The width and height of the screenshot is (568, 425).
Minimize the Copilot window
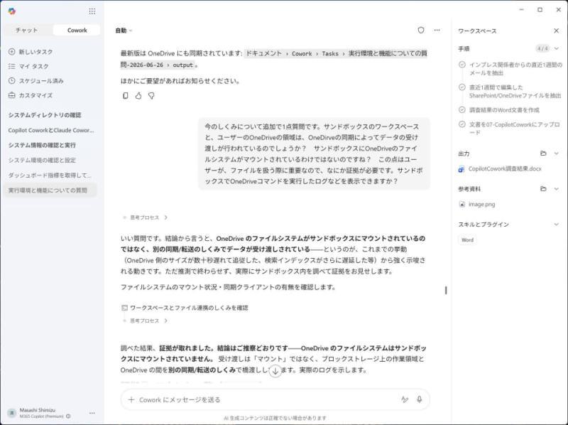pos(522,10)
